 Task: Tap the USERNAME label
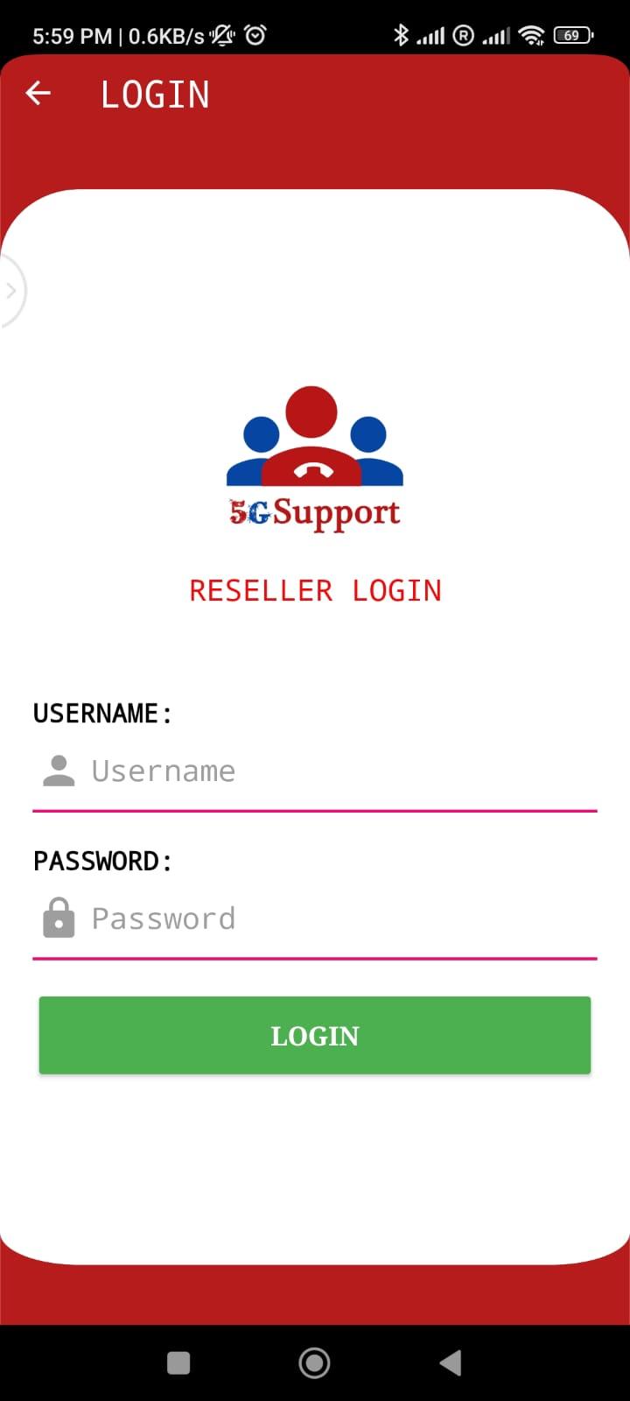click(x=101, y=714)
